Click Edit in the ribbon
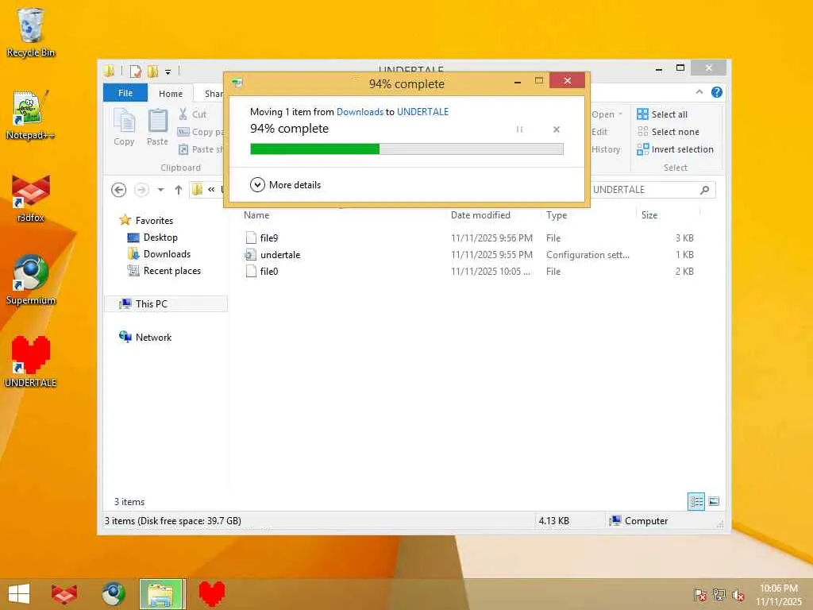The image size is (813, 610). [x=599, y=132]
